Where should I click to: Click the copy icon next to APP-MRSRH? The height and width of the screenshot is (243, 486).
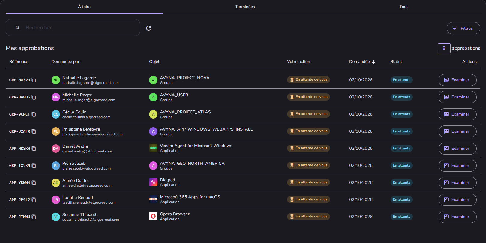(34, 148)
